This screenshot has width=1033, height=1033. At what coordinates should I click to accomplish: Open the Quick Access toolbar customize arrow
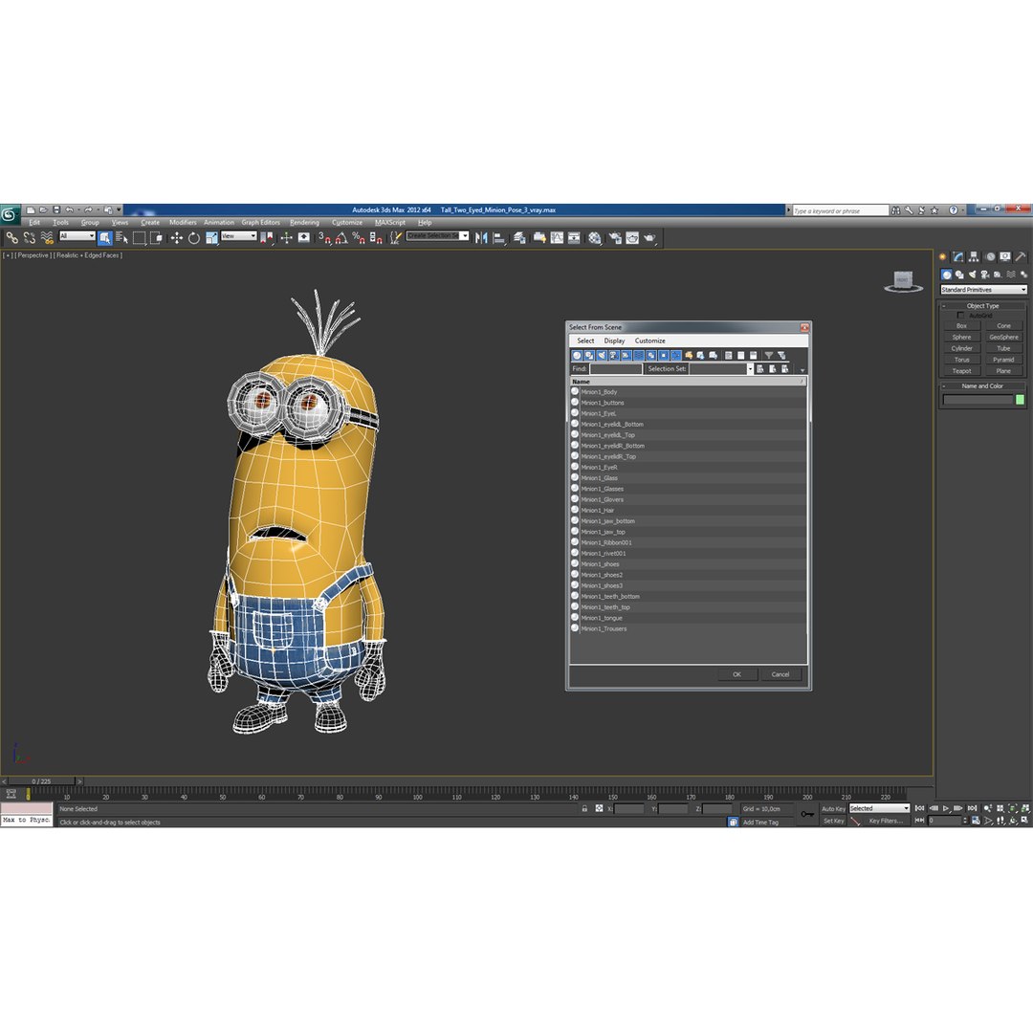click(120, 210)
